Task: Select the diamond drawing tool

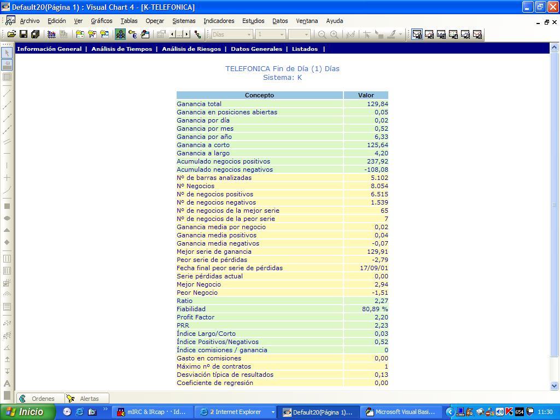Action: coord(7,242)
